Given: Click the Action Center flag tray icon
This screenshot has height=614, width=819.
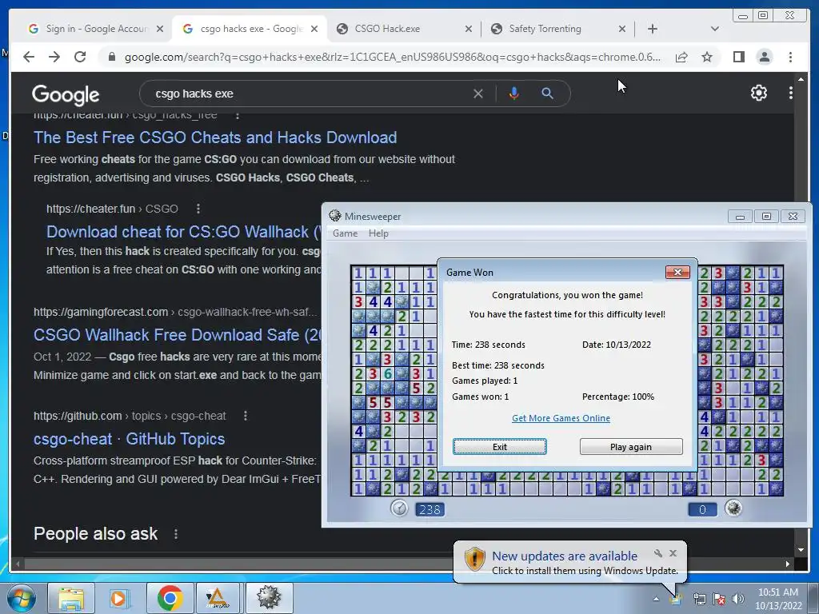Looking at the screenshot, I should pos(719,599).
